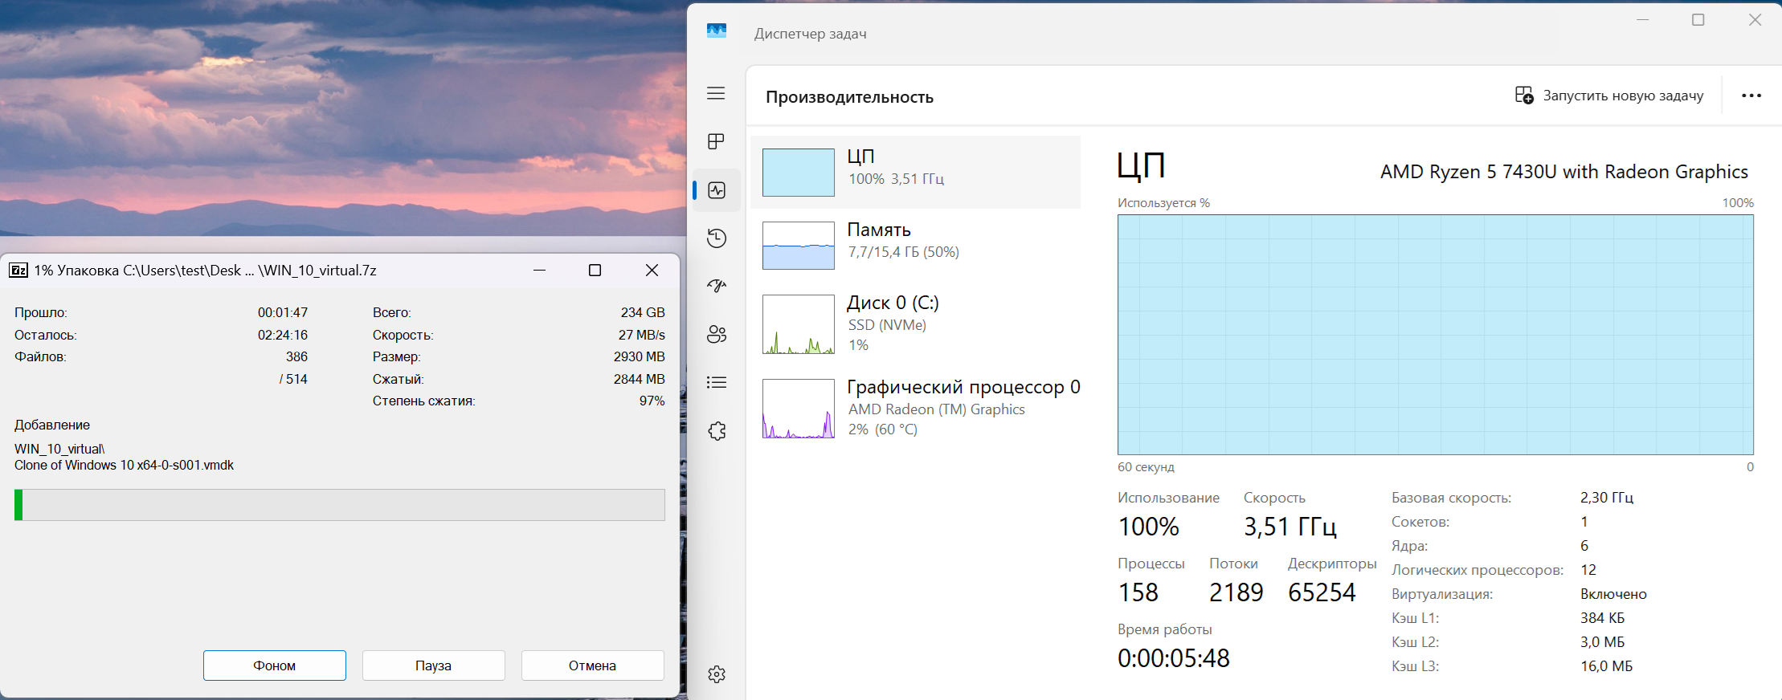The image size is (1782, 700).
Task: Click the Clone of Windows 10 x64-0-s001.vmdk filename
Action: [x=125, y=466]
